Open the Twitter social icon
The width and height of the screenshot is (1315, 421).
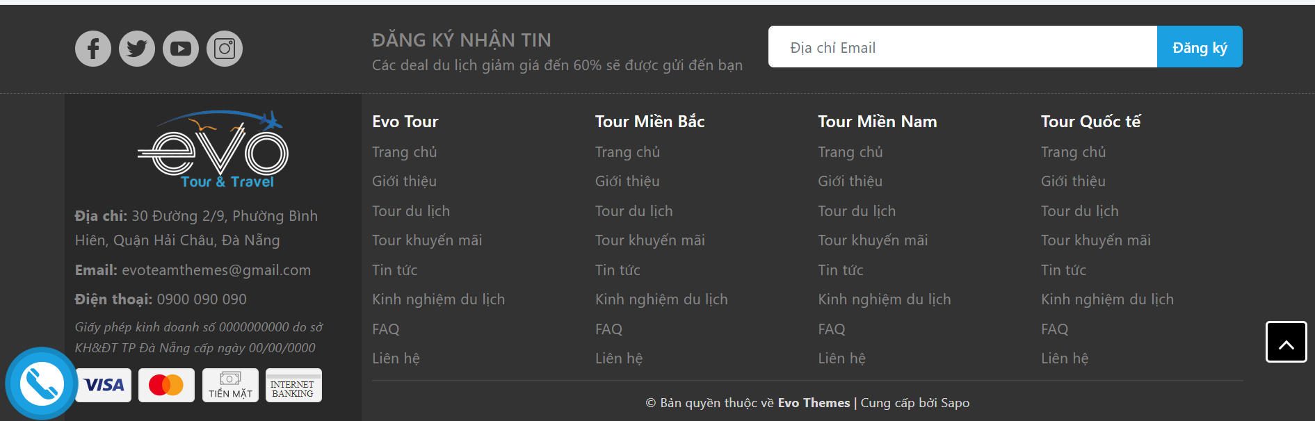(137, 49)
